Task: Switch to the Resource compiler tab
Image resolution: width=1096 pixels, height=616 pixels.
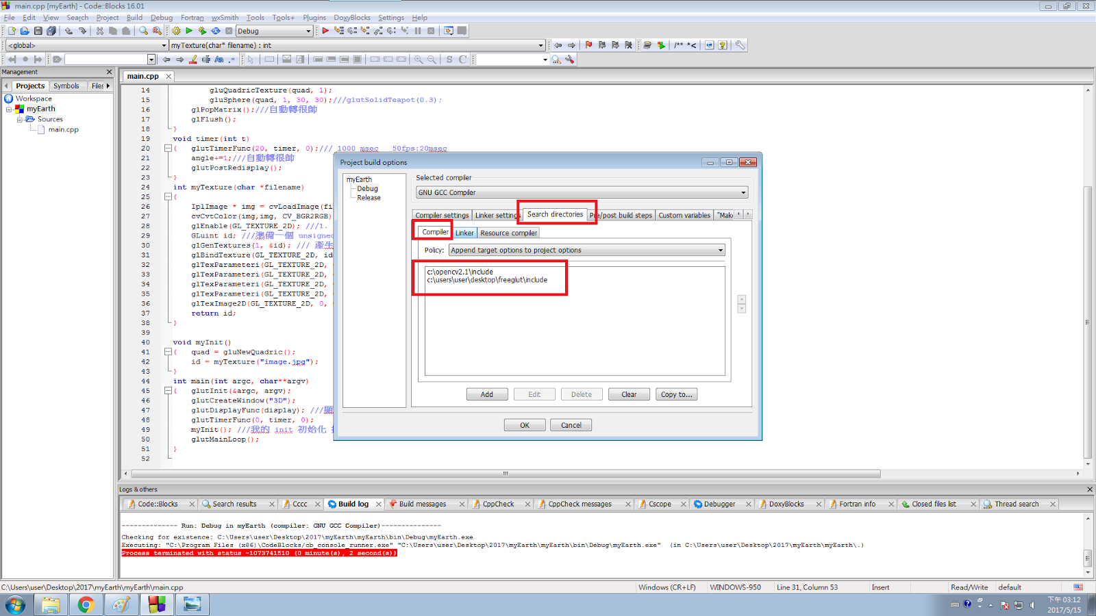Action: click(x=508, y=233)
